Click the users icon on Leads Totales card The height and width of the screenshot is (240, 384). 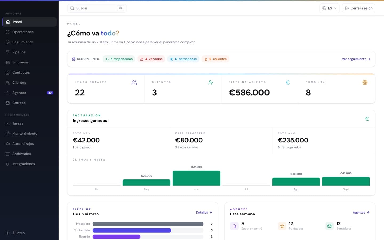point(134,83)
